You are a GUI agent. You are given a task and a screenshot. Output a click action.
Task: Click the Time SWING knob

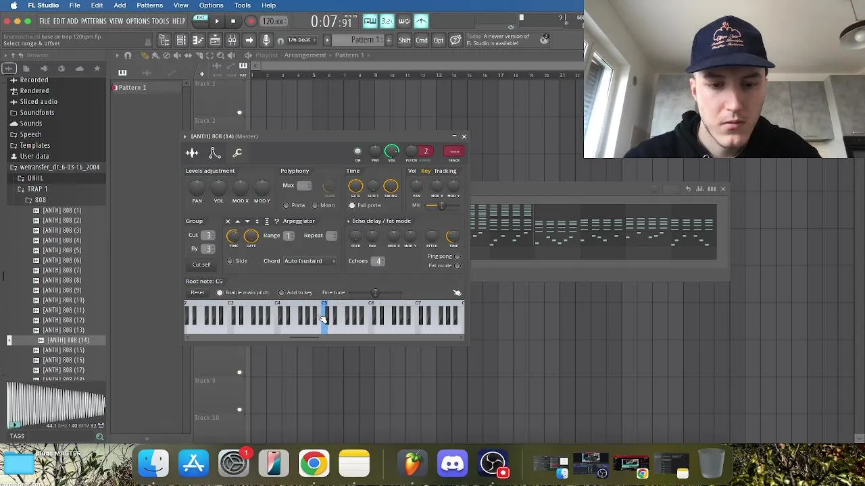391,186
